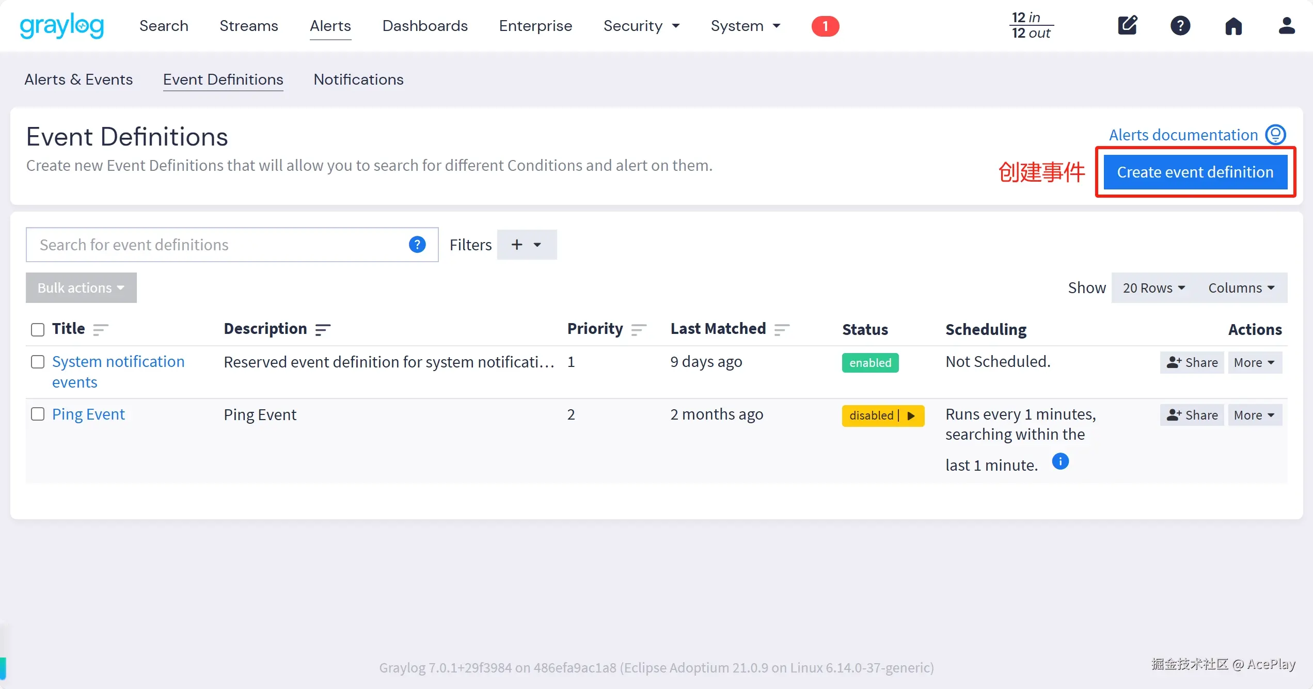Sort by Title column icon
The image size is (1313, 689).
tap(100, 329)
